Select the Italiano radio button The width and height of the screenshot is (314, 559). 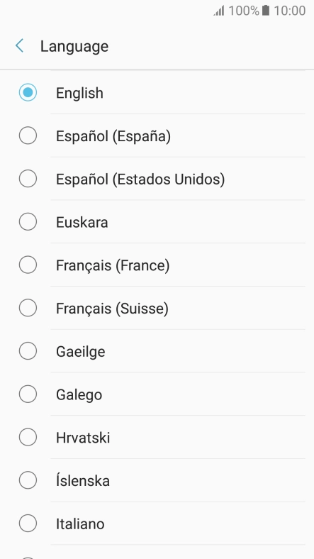tap(28, 524)
